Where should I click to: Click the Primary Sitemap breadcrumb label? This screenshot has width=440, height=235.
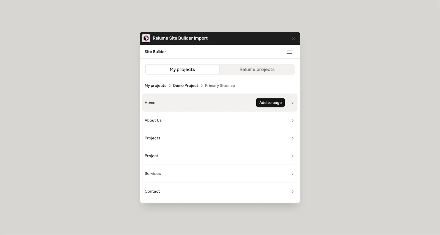(220, 85)
